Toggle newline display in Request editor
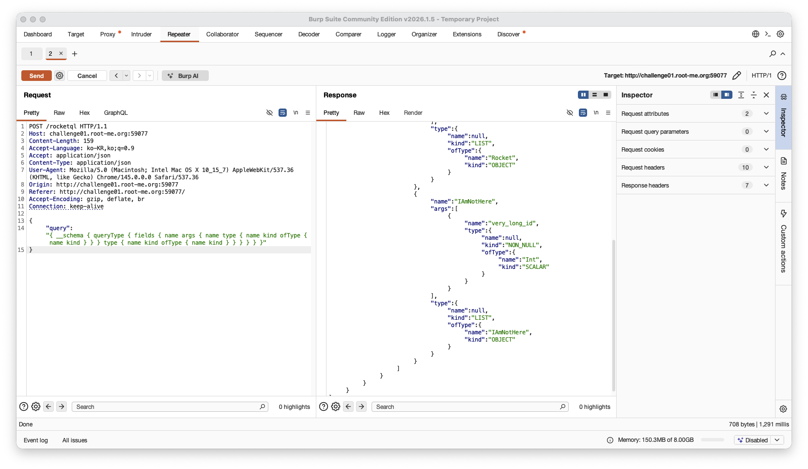The image size is (808, 469). [295, 113]
